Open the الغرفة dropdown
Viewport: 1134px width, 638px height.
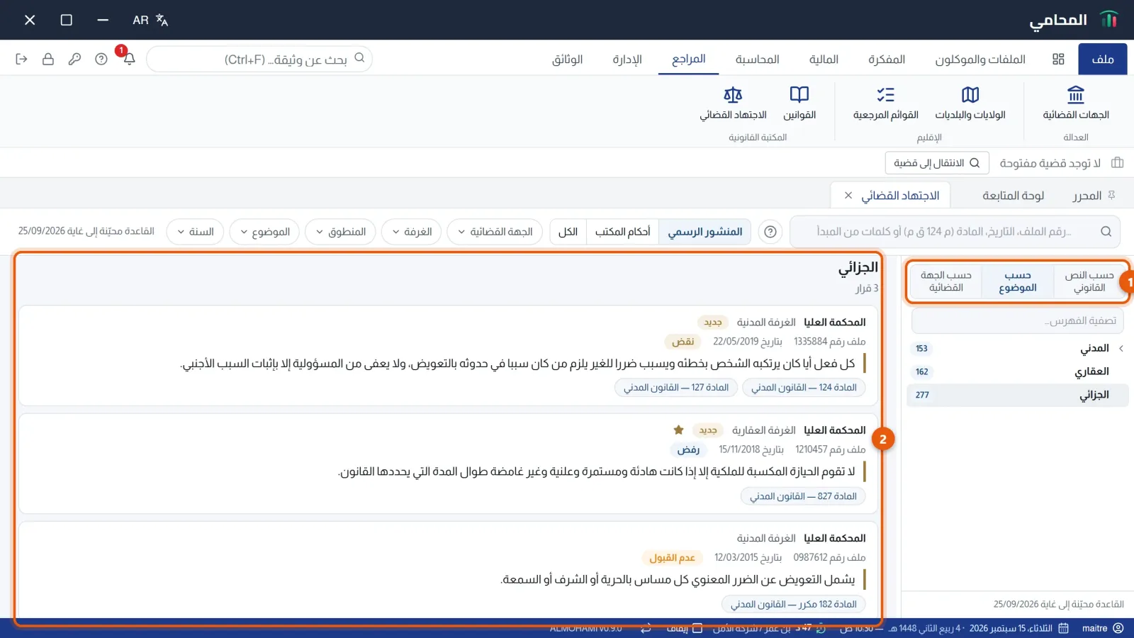click(x=411, y=232)
